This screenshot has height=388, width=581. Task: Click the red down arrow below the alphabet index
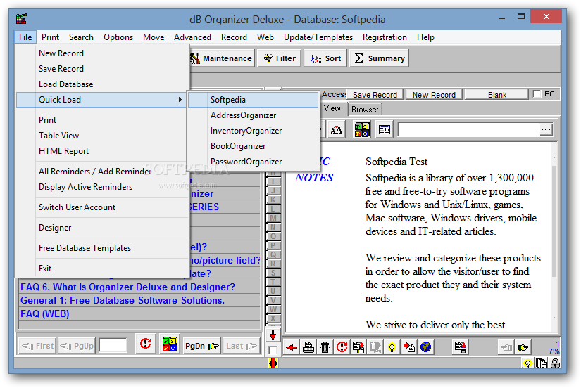click(273, 335)
